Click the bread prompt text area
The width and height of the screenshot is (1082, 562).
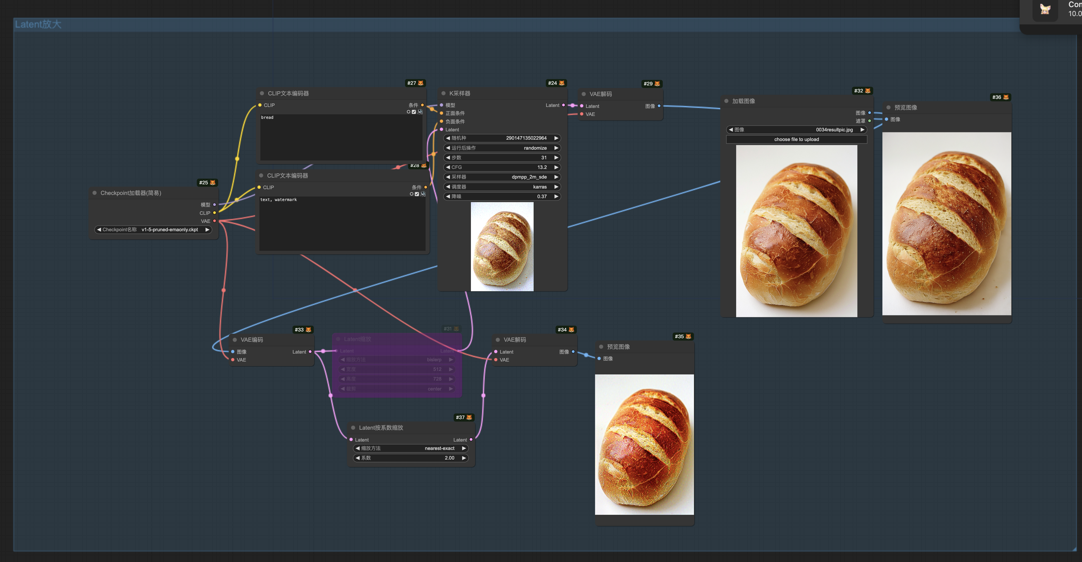(341, 137)
